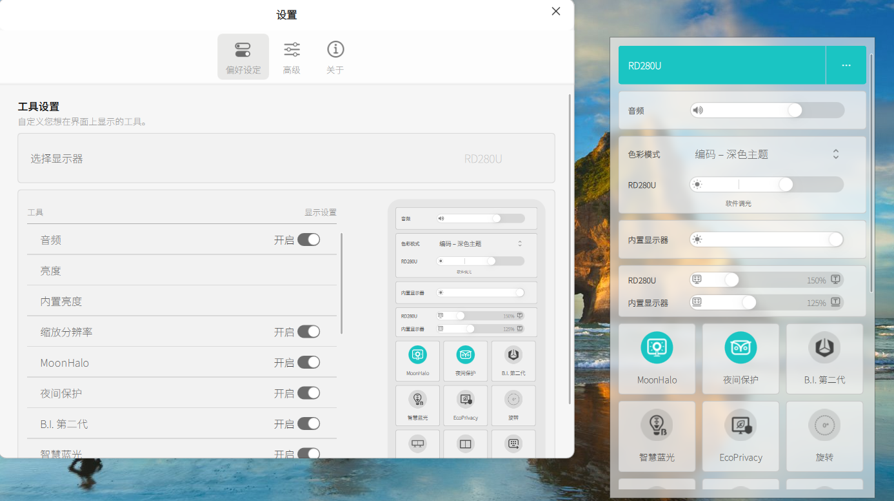The image size is (894, 501).
Task: Click the 自定义您想在界面上显示的工具 description text
Action: coord(83,121)
